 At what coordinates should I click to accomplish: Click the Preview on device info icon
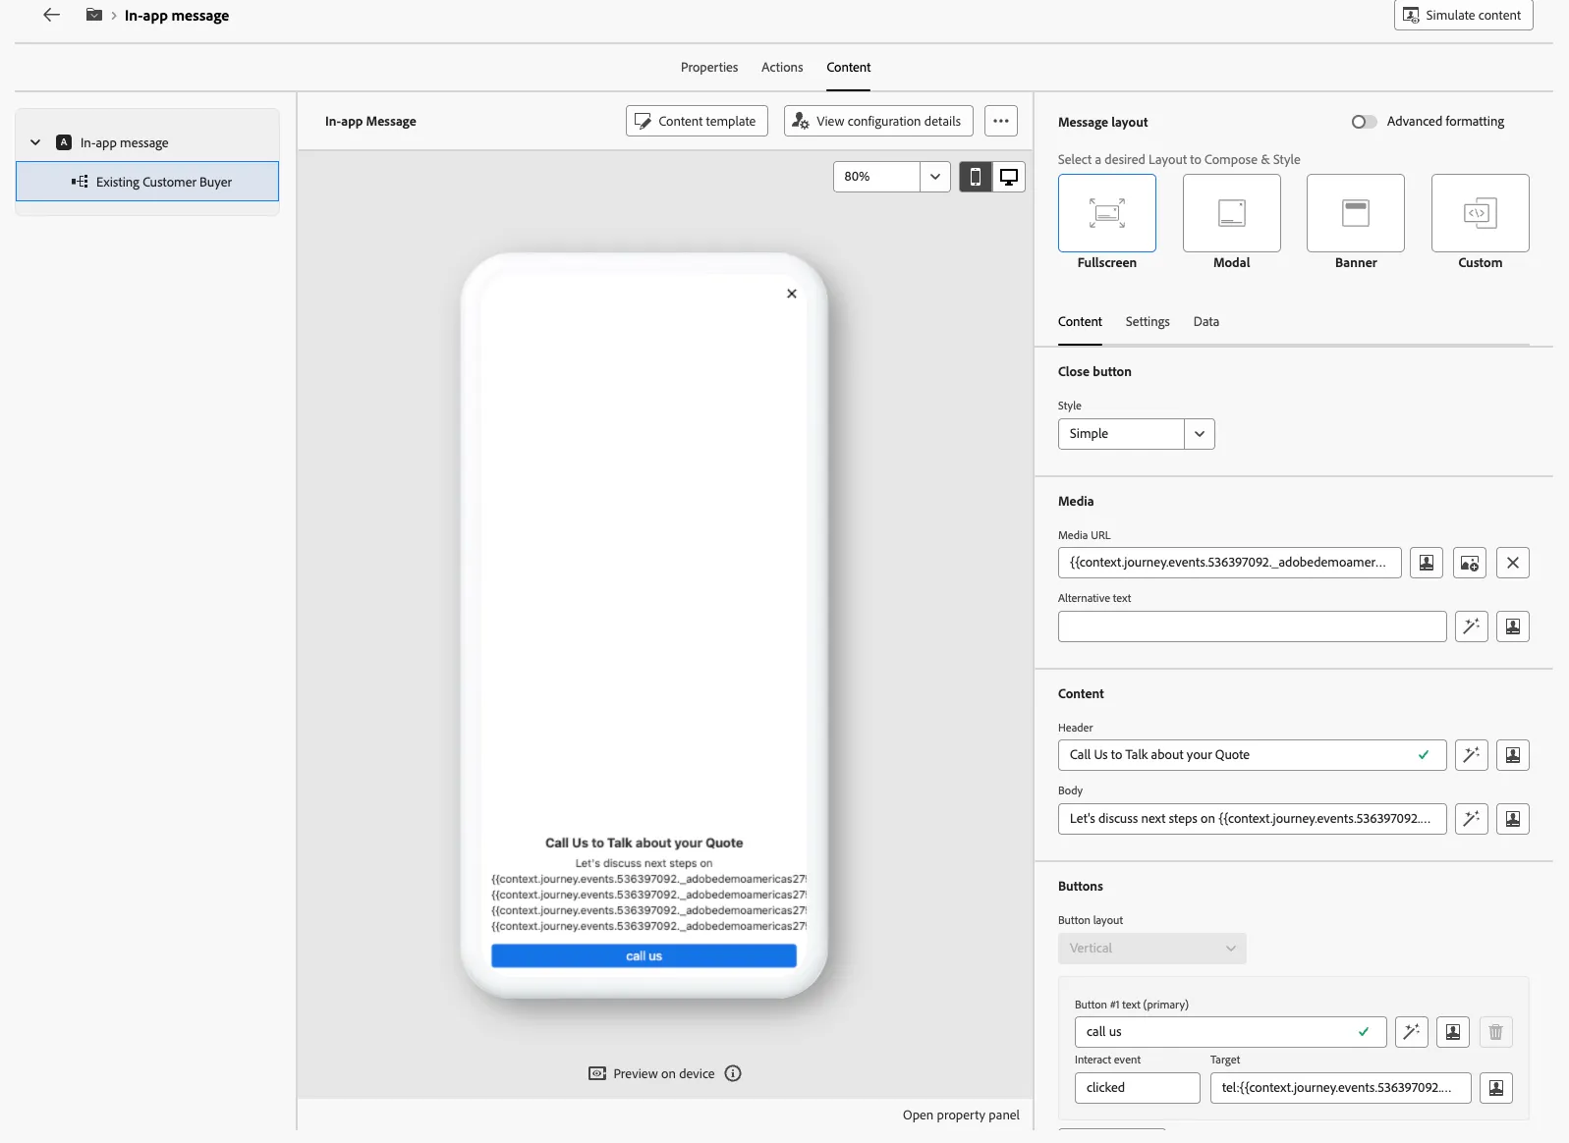(x=733, y=1073)
